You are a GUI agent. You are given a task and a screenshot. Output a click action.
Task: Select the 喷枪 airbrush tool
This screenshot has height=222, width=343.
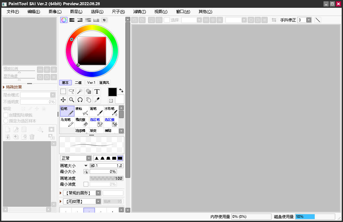(x=82, y=111)
